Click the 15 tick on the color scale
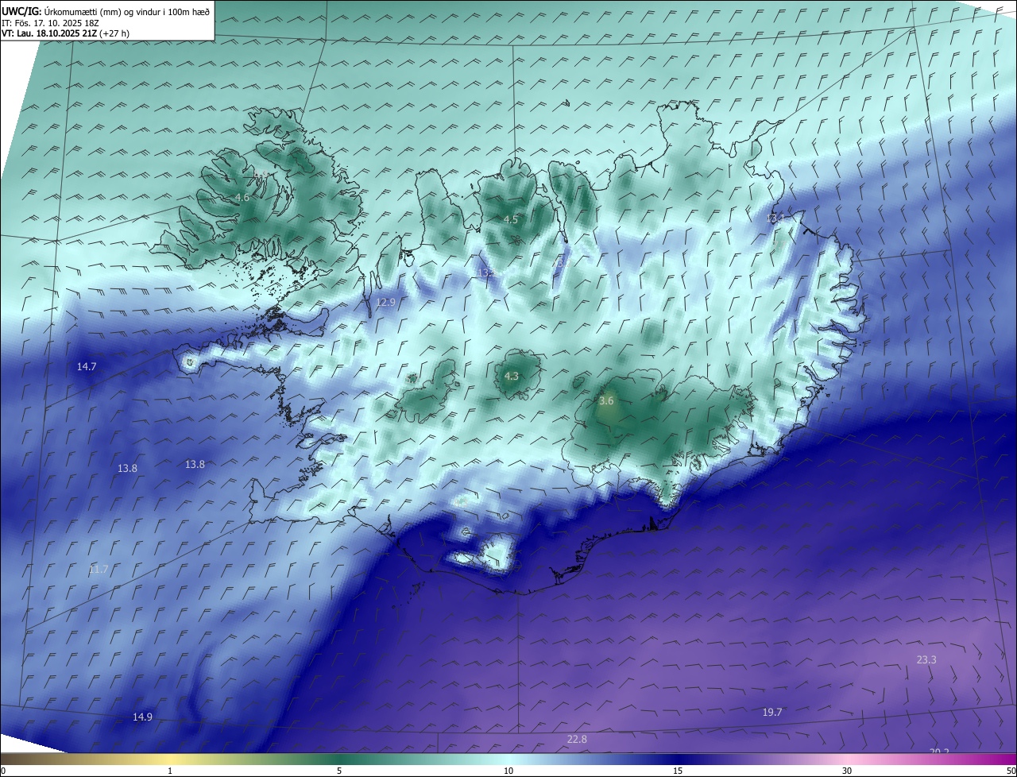The width and height of the screenshot is (1017, 777). [x=678, y=771]
